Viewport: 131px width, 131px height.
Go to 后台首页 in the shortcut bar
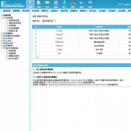tap(102, 11)
